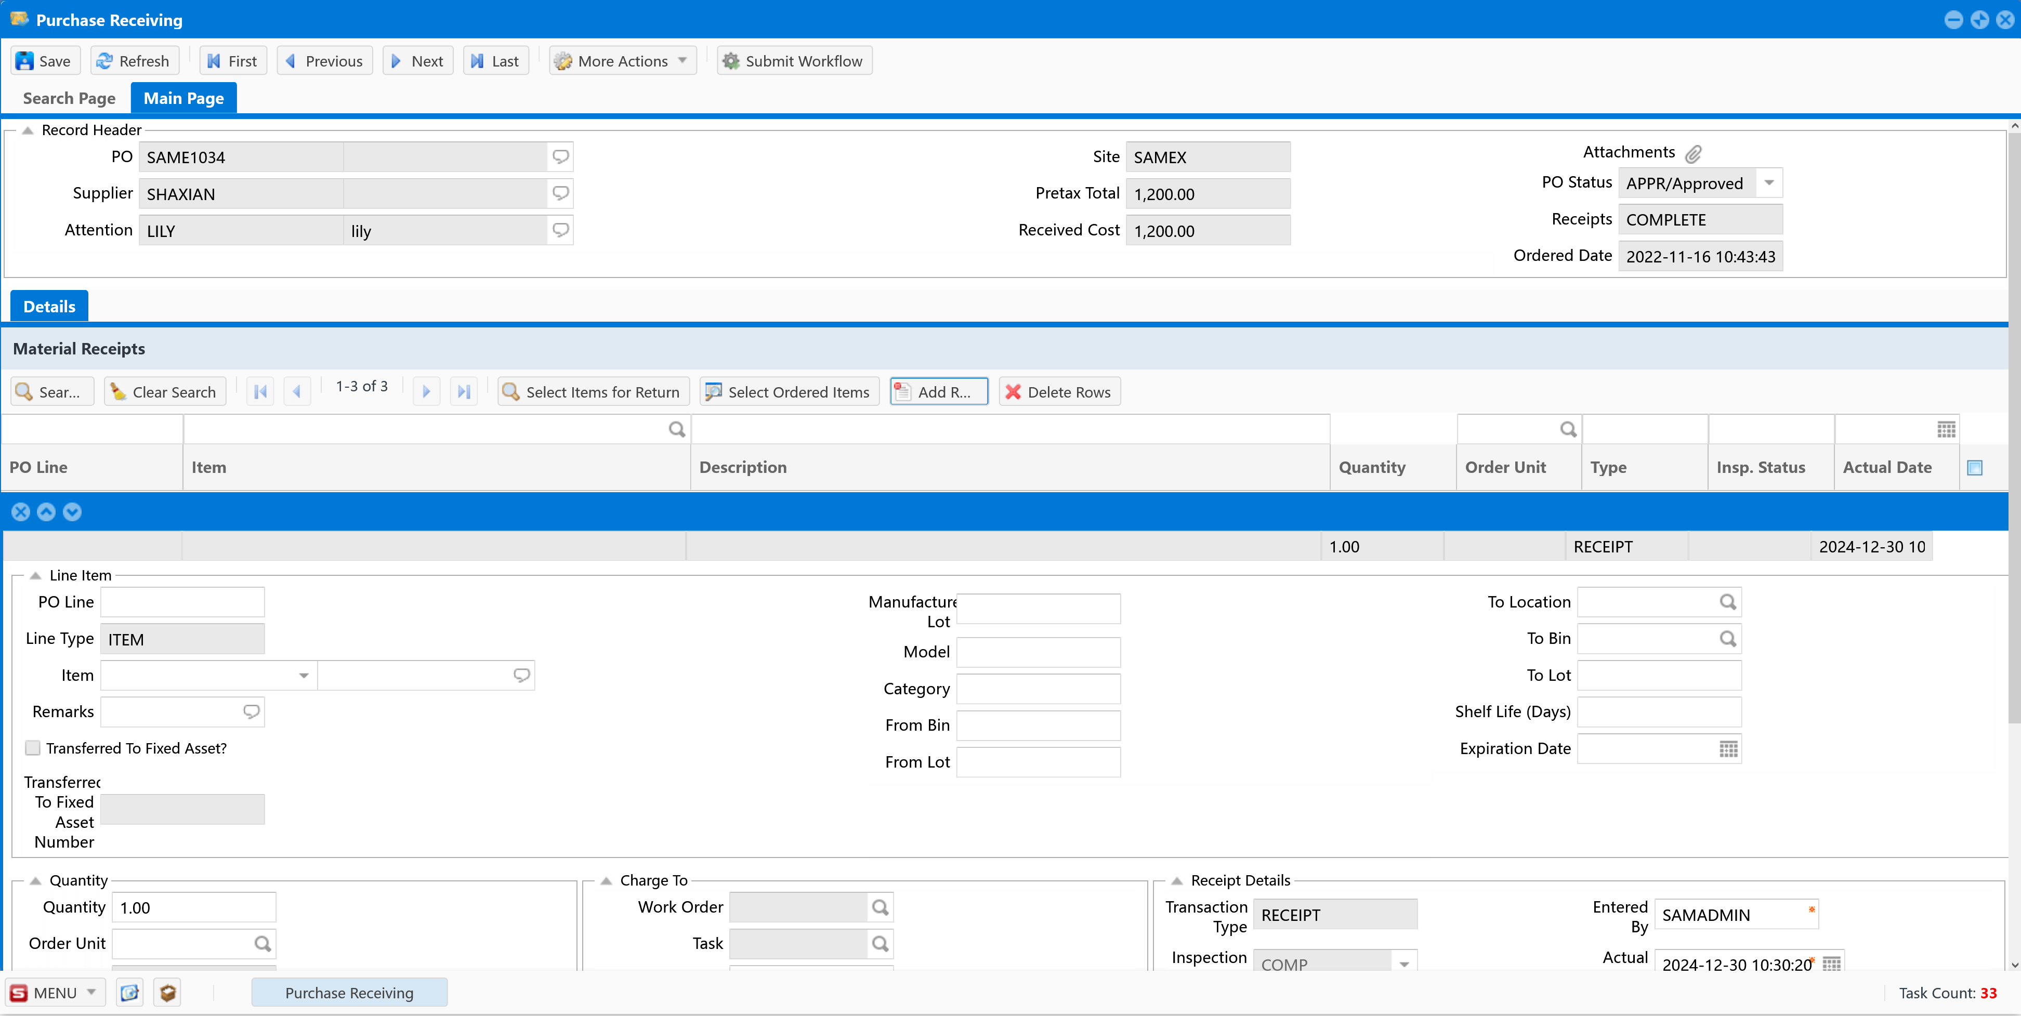Toggle Transferred To Fixed Asset checkbox
This screenshot has width=2021, height=1016.
tap(33, 748)
